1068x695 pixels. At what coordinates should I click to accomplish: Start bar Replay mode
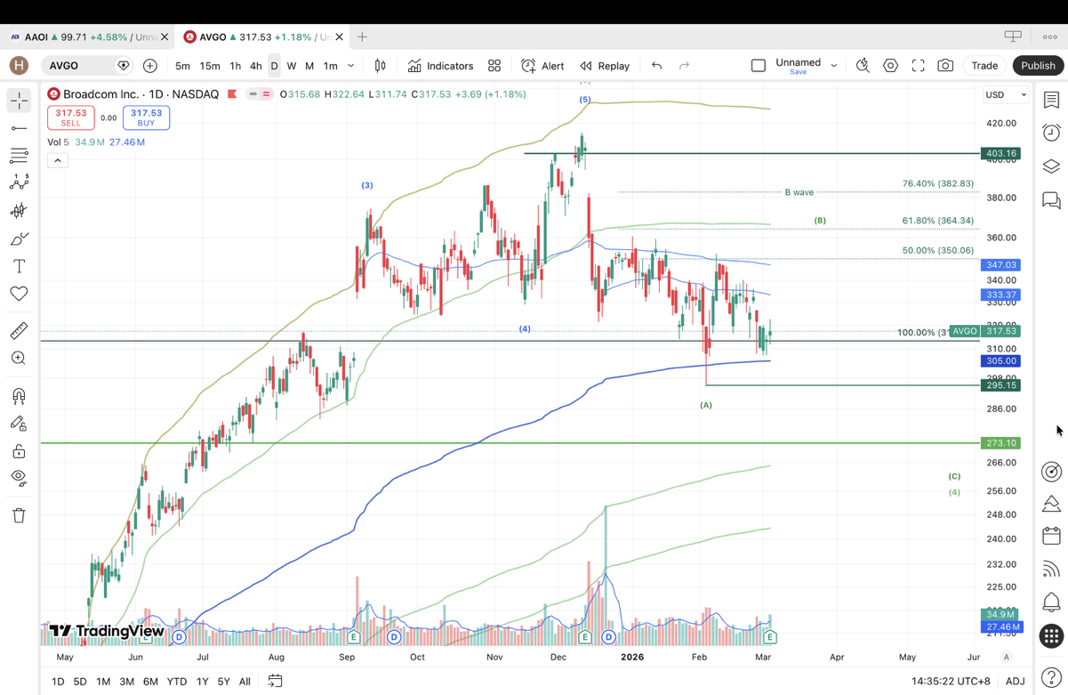click(x=605, y=66)
